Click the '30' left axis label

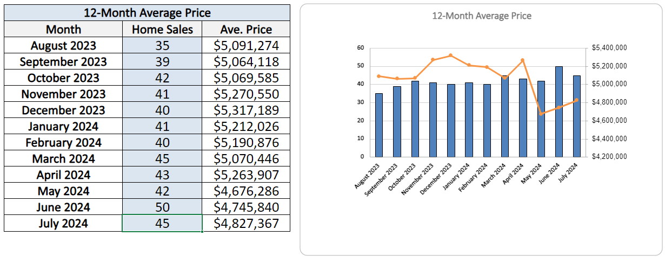(360, 102)
